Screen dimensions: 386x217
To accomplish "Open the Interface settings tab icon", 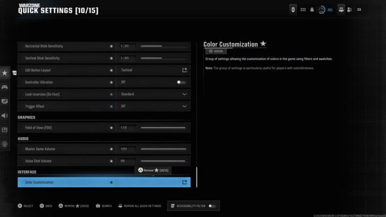I will pyautogui.click(x=5, y=130).
